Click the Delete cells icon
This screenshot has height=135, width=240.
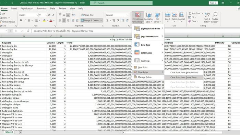coord(175,15)
